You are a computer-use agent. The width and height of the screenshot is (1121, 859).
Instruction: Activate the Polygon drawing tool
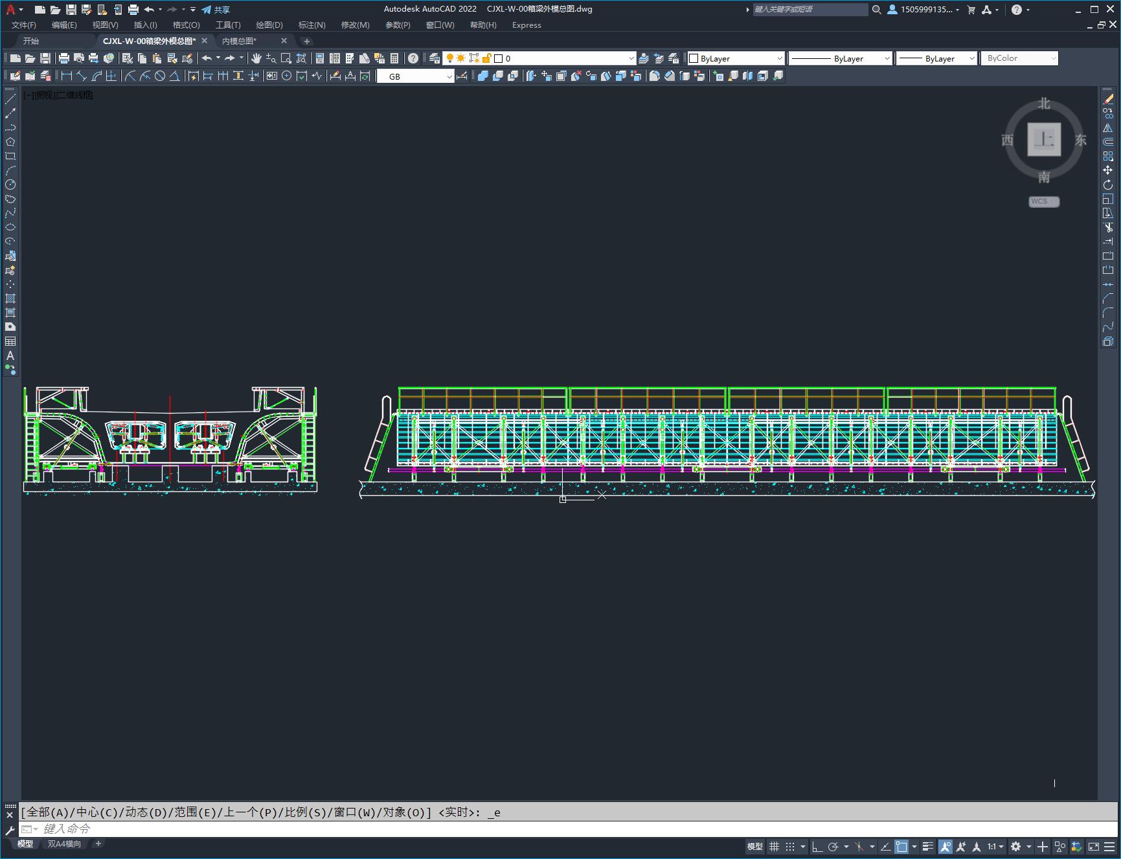coord(10,142)
